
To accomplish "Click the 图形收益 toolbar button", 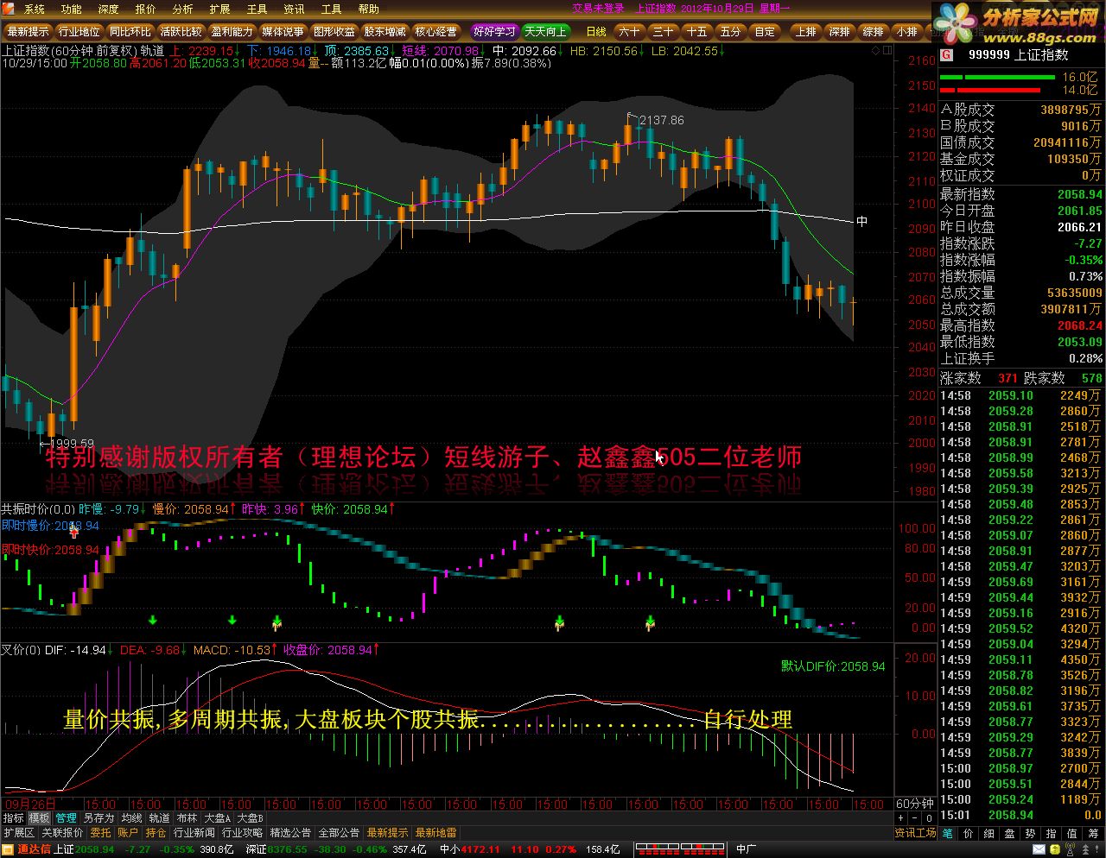I will [334, 32].
